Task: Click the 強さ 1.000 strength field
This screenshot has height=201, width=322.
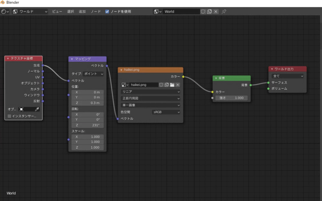Action: coord(231,98)
